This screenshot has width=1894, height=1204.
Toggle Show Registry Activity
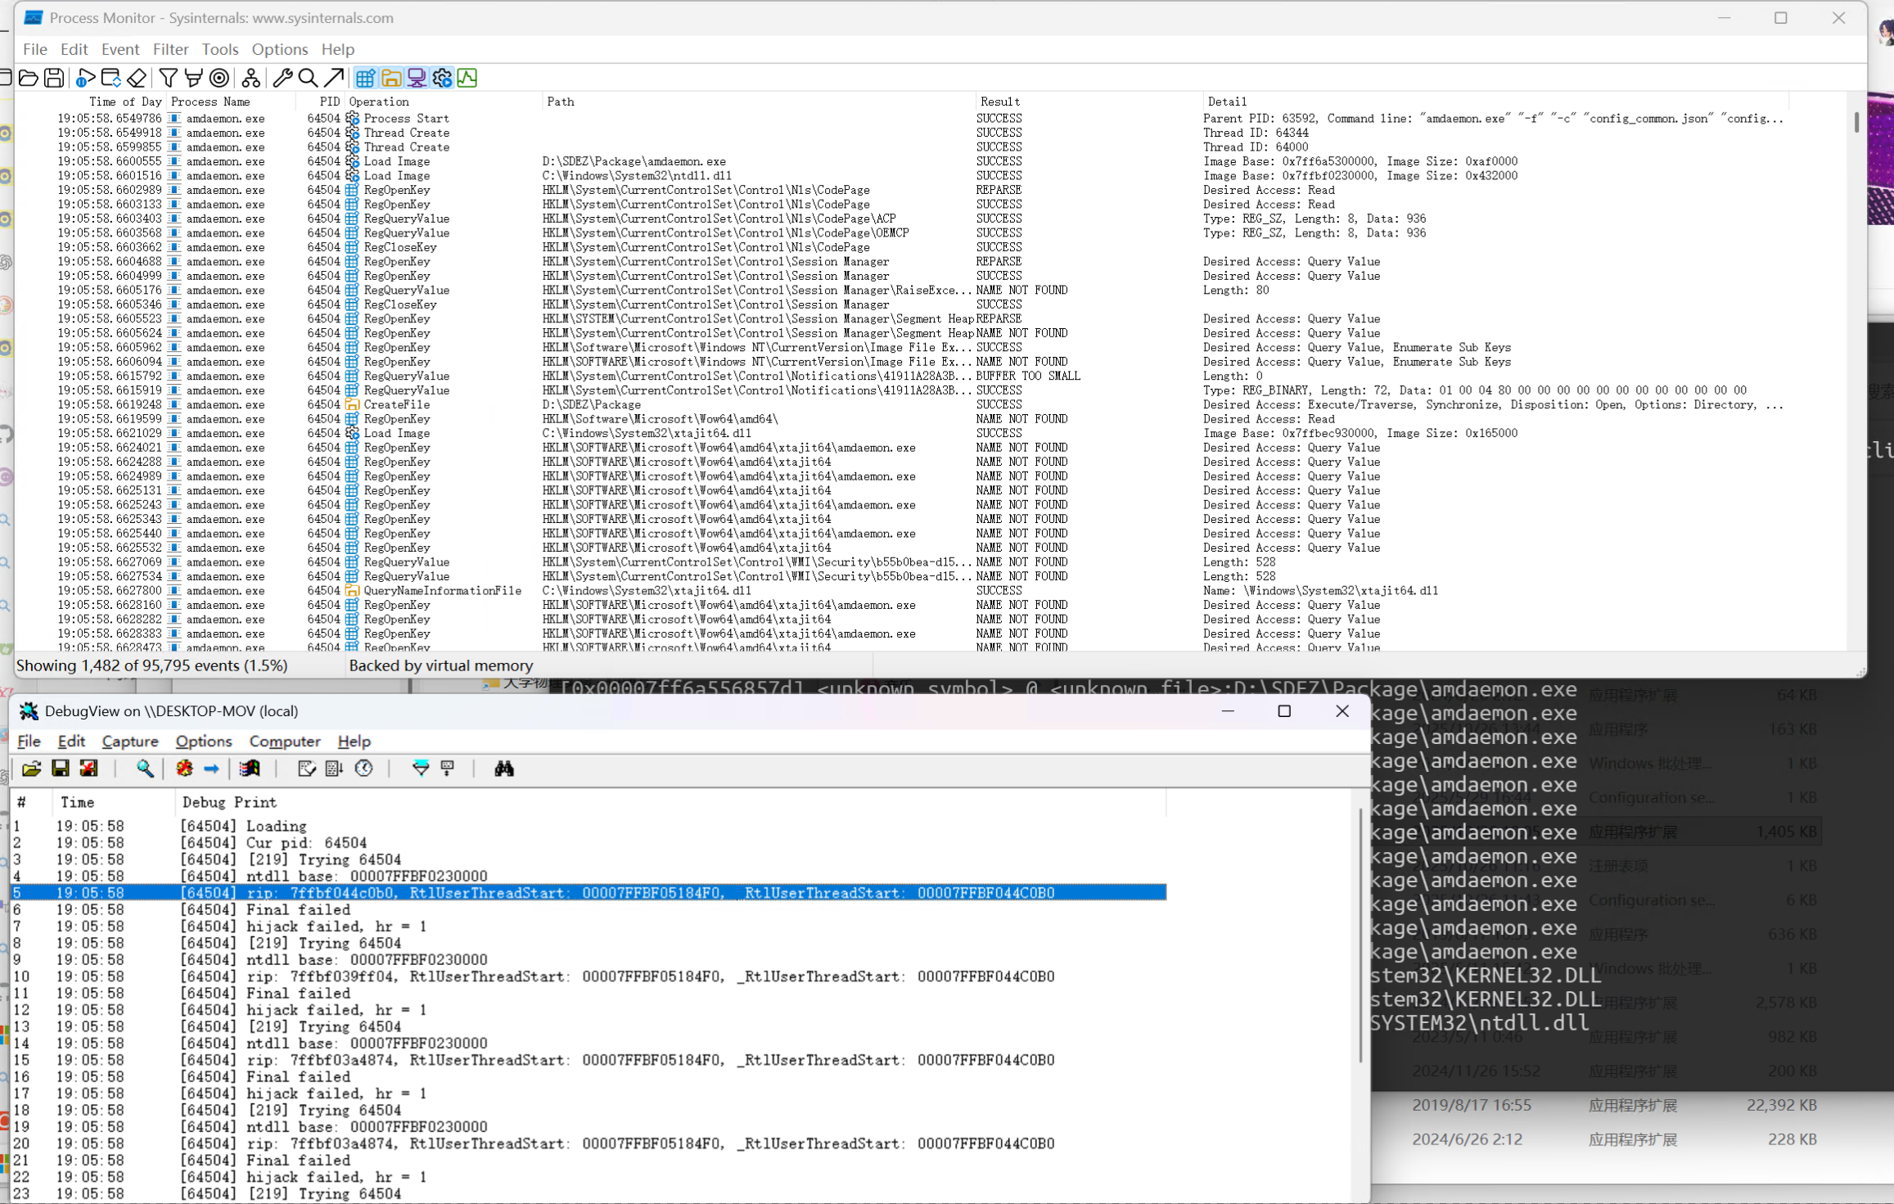365,78
